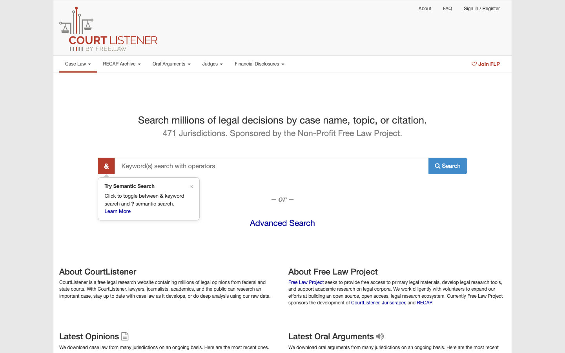
Task: Open the Free Law Project link
Action: [x=306, y=282]
